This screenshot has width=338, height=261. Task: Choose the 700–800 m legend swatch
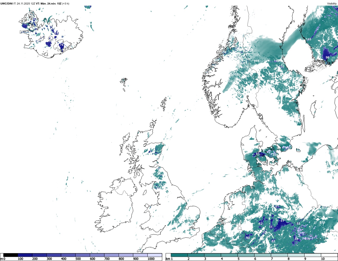pyautogui.click(x=111, y=255)
